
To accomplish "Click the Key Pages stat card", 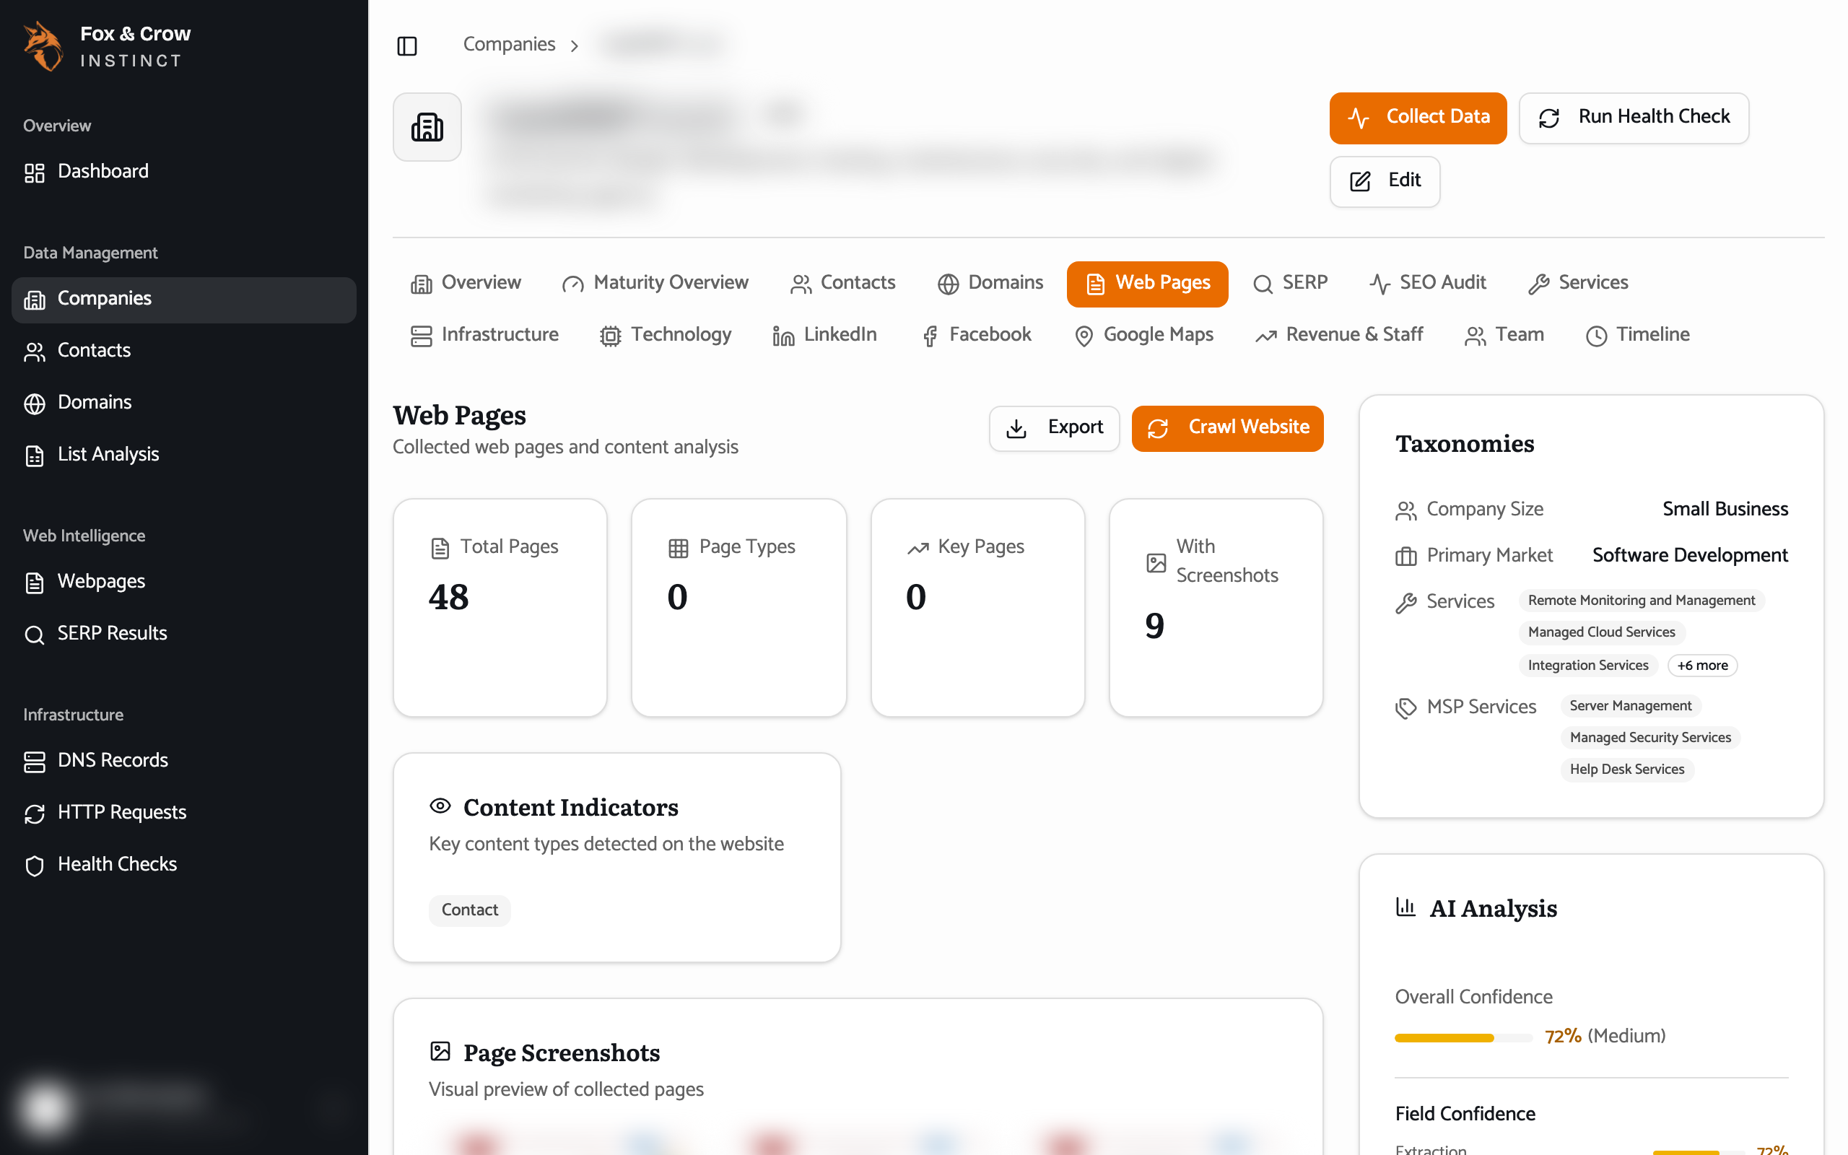I will click(x=977, y=608).
